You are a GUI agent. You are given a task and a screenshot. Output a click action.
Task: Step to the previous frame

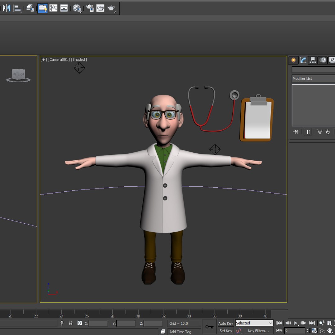(288, 323)
